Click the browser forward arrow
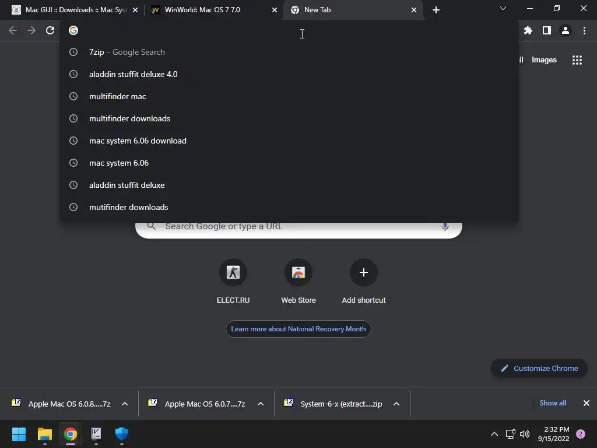Screen dimensions: 597x448 click(31, 30)
